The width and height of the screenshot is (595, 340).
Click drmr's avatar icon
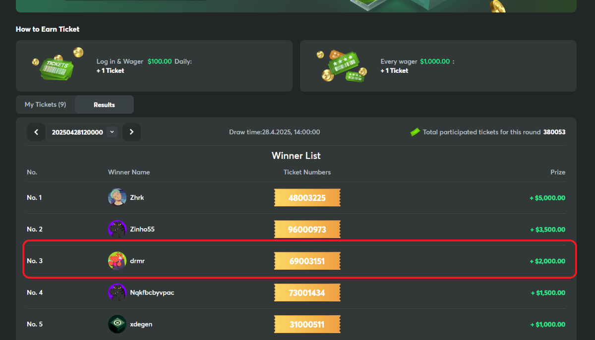(x=117, y=261)
